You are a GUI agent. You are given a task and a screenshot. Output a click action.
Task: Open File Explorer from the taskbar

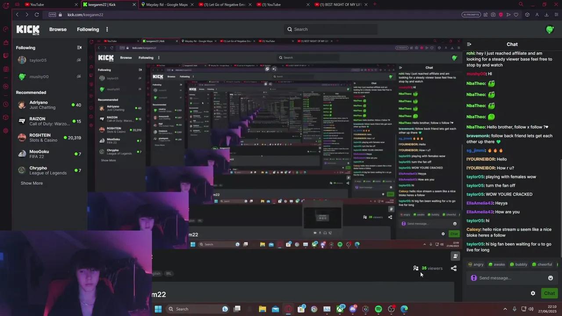262,309
